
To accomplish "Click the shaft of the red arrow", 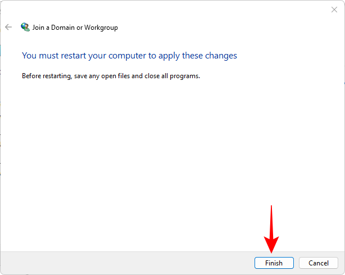I will 272,222.
